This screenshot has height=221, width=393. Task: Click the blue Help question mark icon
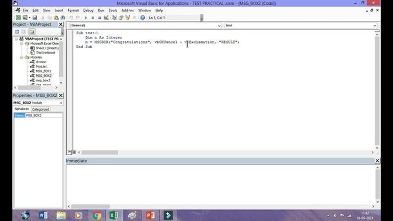tap(142, 18)
